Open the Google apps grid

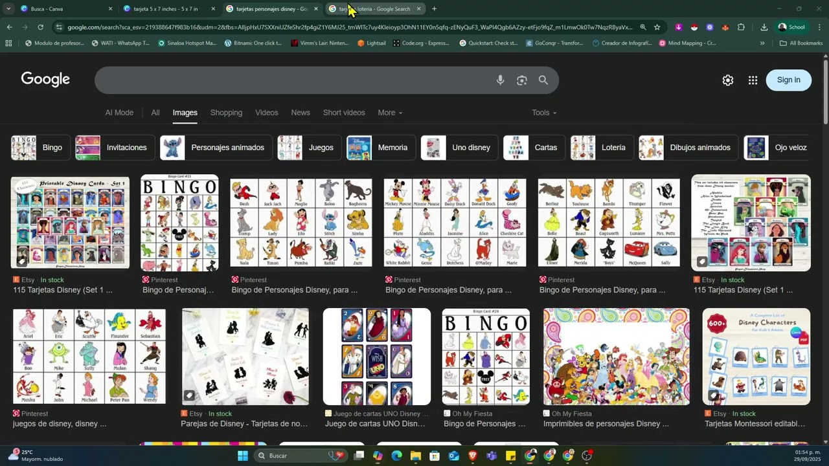753,80
